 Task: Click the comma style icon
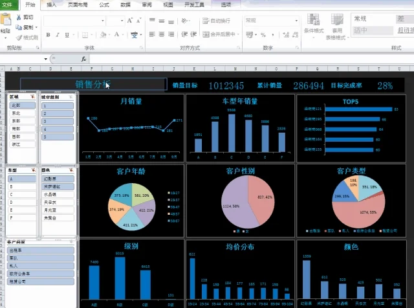tap(273, 35)
